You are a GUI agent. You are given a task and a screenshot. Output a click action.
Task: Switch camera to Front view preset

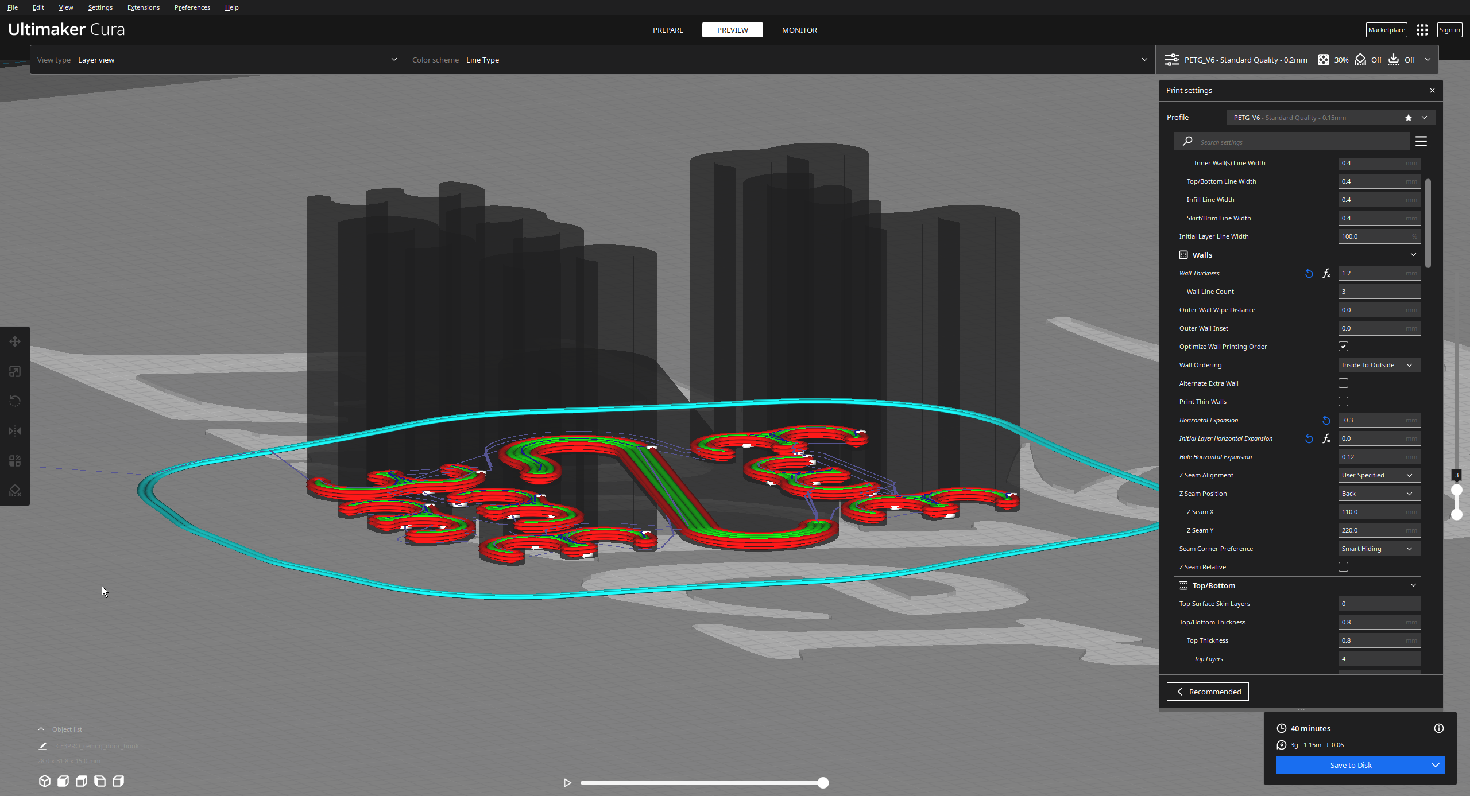(63, 781)
